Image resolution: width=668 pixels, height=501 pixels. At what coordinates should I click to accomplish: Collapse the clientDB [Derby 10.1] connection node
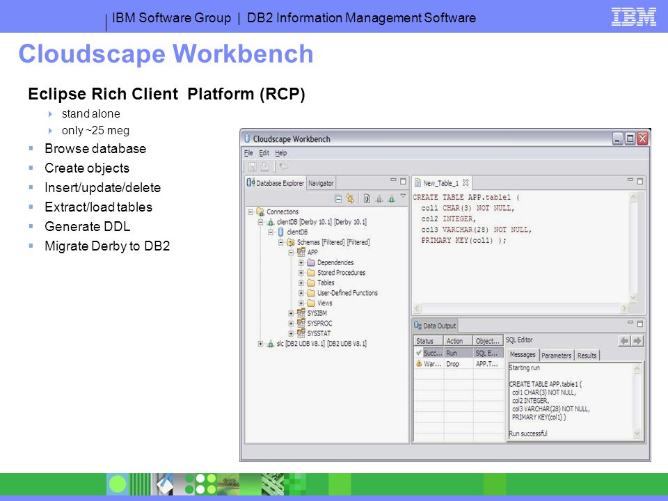(x=260, y=222)
